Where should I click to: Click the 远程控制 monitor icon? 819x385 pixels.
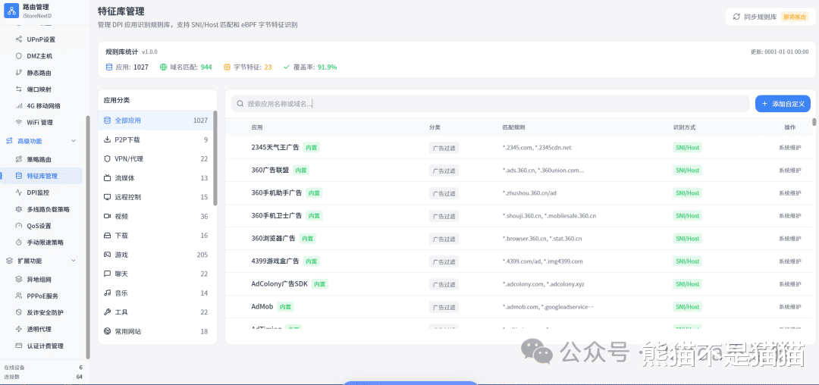pyautogui.click(x=107, y=197)
